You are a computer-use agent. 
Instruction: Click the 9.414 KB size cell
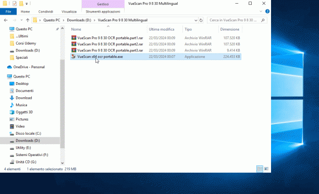point(234,50)
